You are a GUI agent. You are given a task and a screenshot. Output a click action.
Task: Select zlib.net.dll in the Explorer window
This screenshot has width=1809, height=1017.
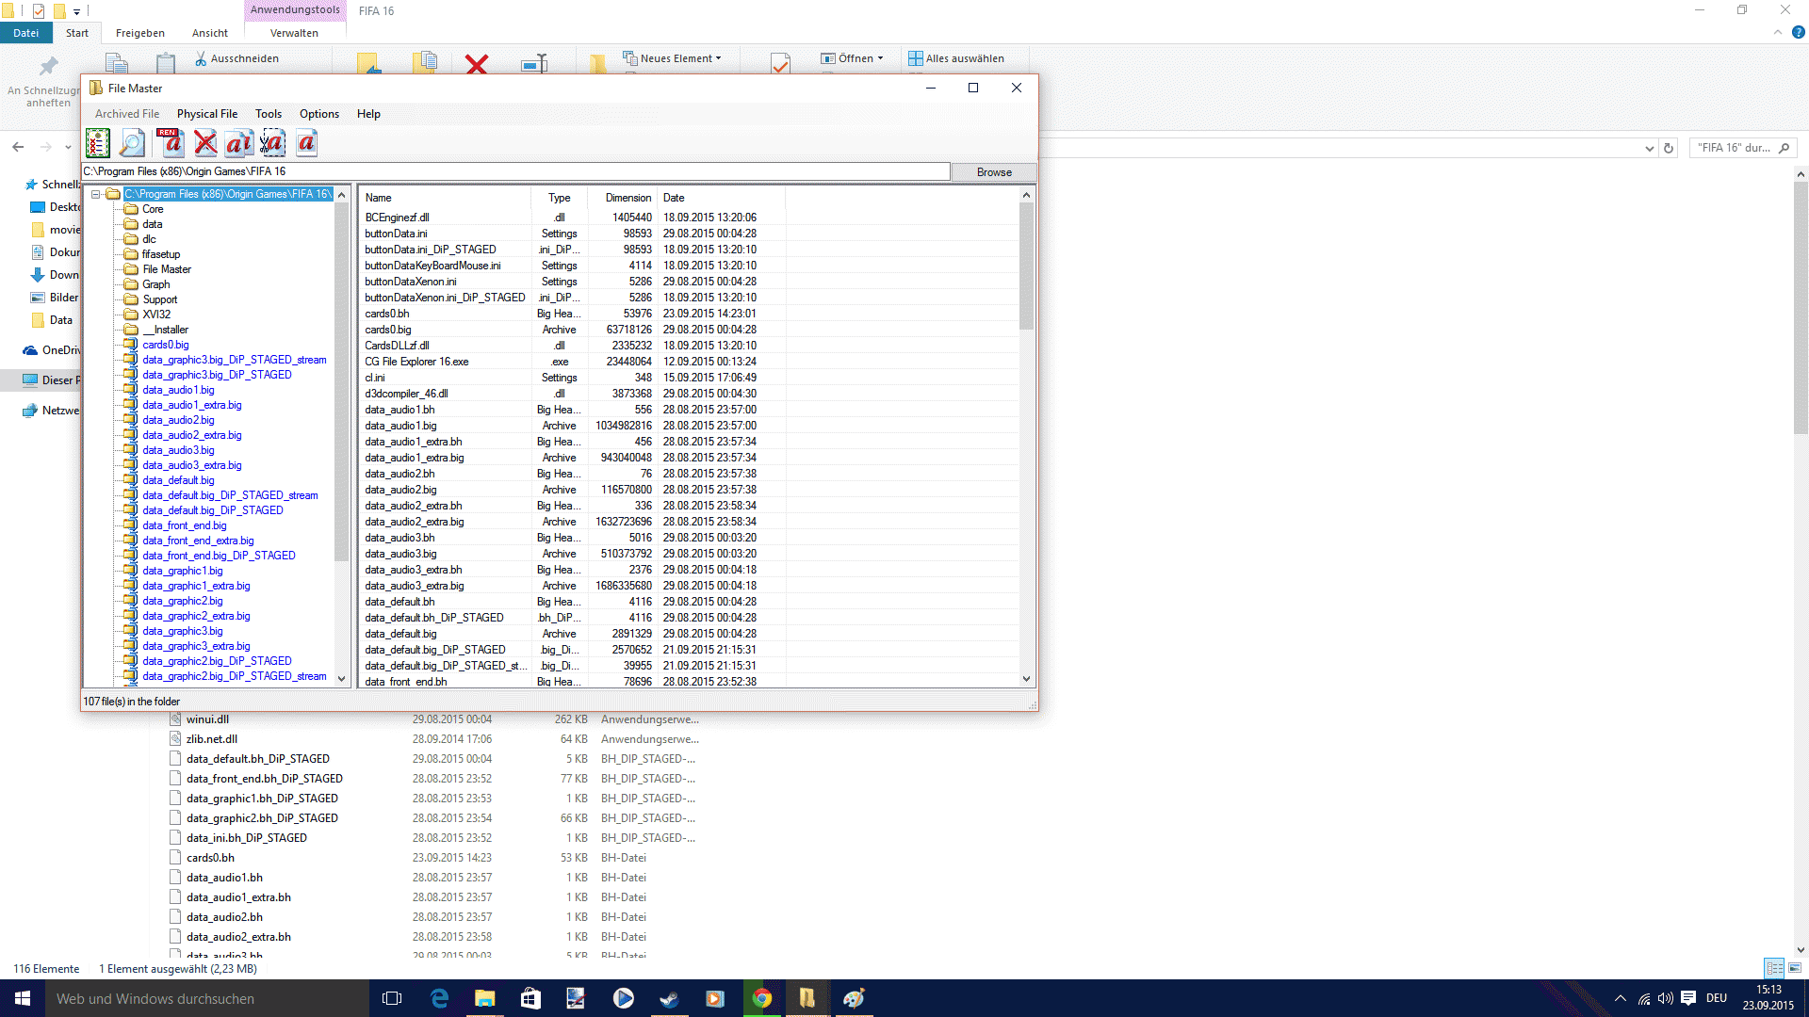pyautogui.click(x=211, y=739)
